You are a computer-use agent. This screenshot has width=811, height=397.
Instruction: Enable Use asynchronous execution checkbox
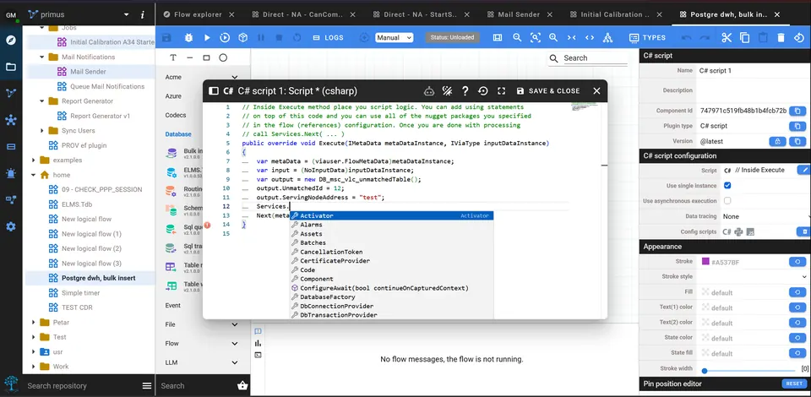point(727,200)
